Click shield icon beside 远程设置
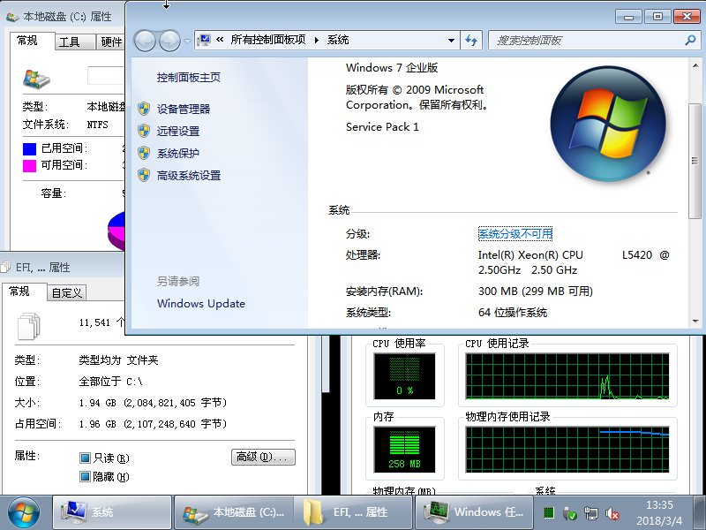 [x=144, y=131]
